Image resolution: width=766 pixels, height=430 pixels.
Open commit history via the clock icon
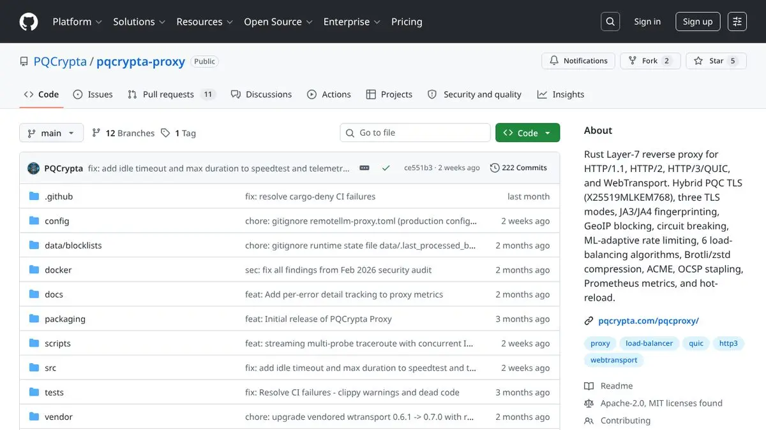click(x=495, y=168)
